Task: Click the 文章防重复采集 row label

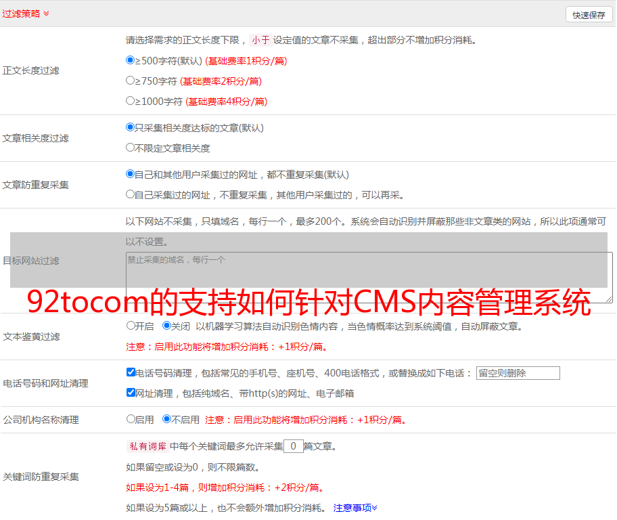Action: click(36, 185)
